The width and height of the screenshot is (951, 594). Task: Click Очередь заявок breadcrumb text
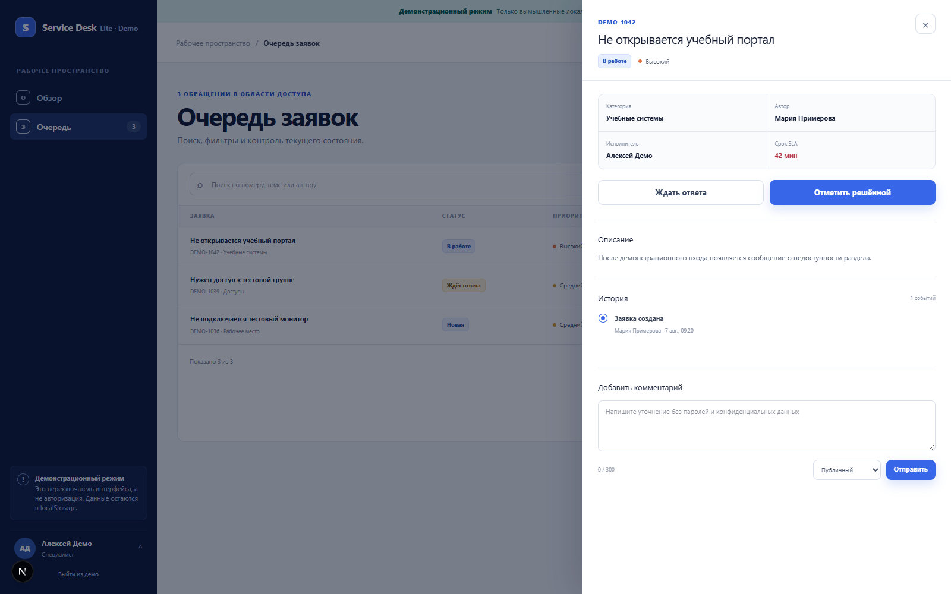[x=291, y=43]
